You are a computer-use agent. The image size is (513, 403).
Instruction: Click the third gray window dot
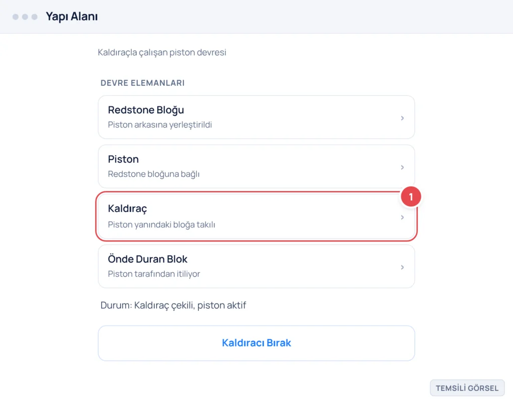tap(35, 17)
